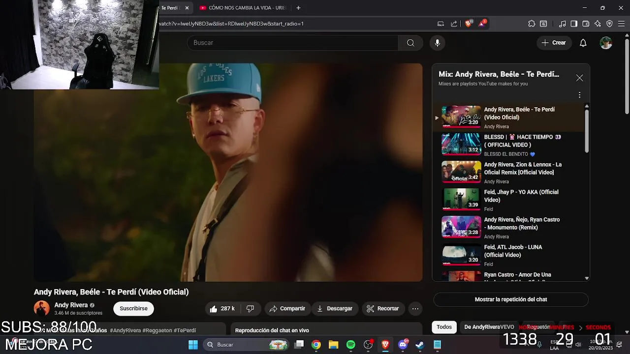Screen dimensions: 630x354
Task: Open Brave Shields lion icon
Action: (468, 24)
